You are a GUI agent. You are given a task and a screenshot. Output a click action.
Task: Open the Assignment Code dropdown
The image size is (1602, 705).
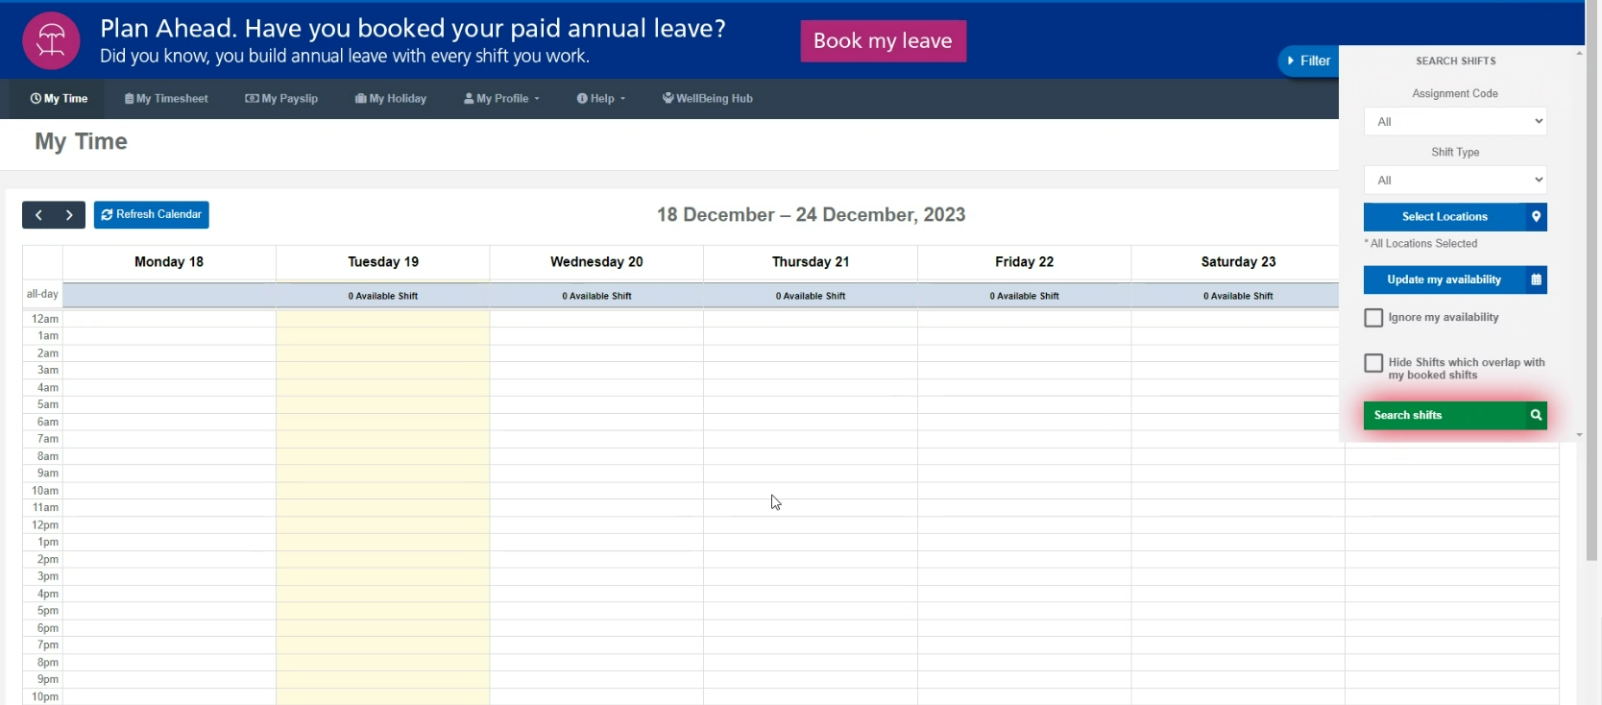(1454, 121)
